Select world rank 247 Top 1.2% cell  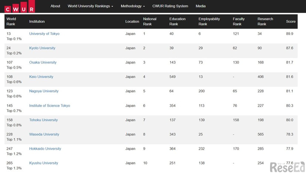pyautogui.click(x=14, y=151)
